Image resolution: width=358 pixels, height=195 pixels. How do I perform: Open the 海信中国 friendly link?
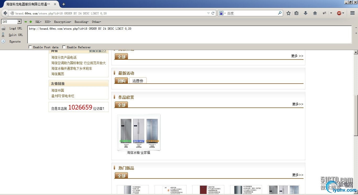click(58, 90)
